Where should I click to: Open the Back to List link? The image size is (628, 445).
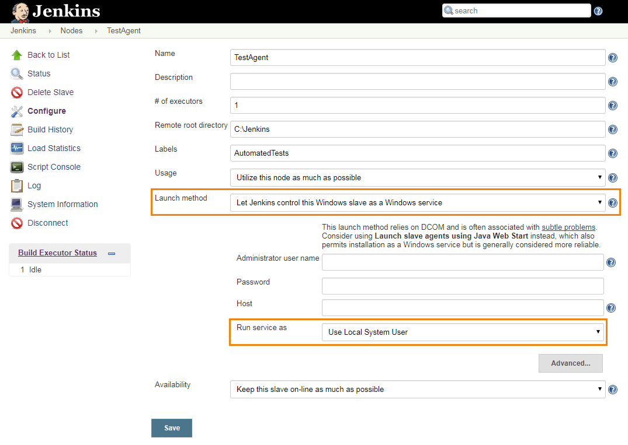(x=48, y=55)
